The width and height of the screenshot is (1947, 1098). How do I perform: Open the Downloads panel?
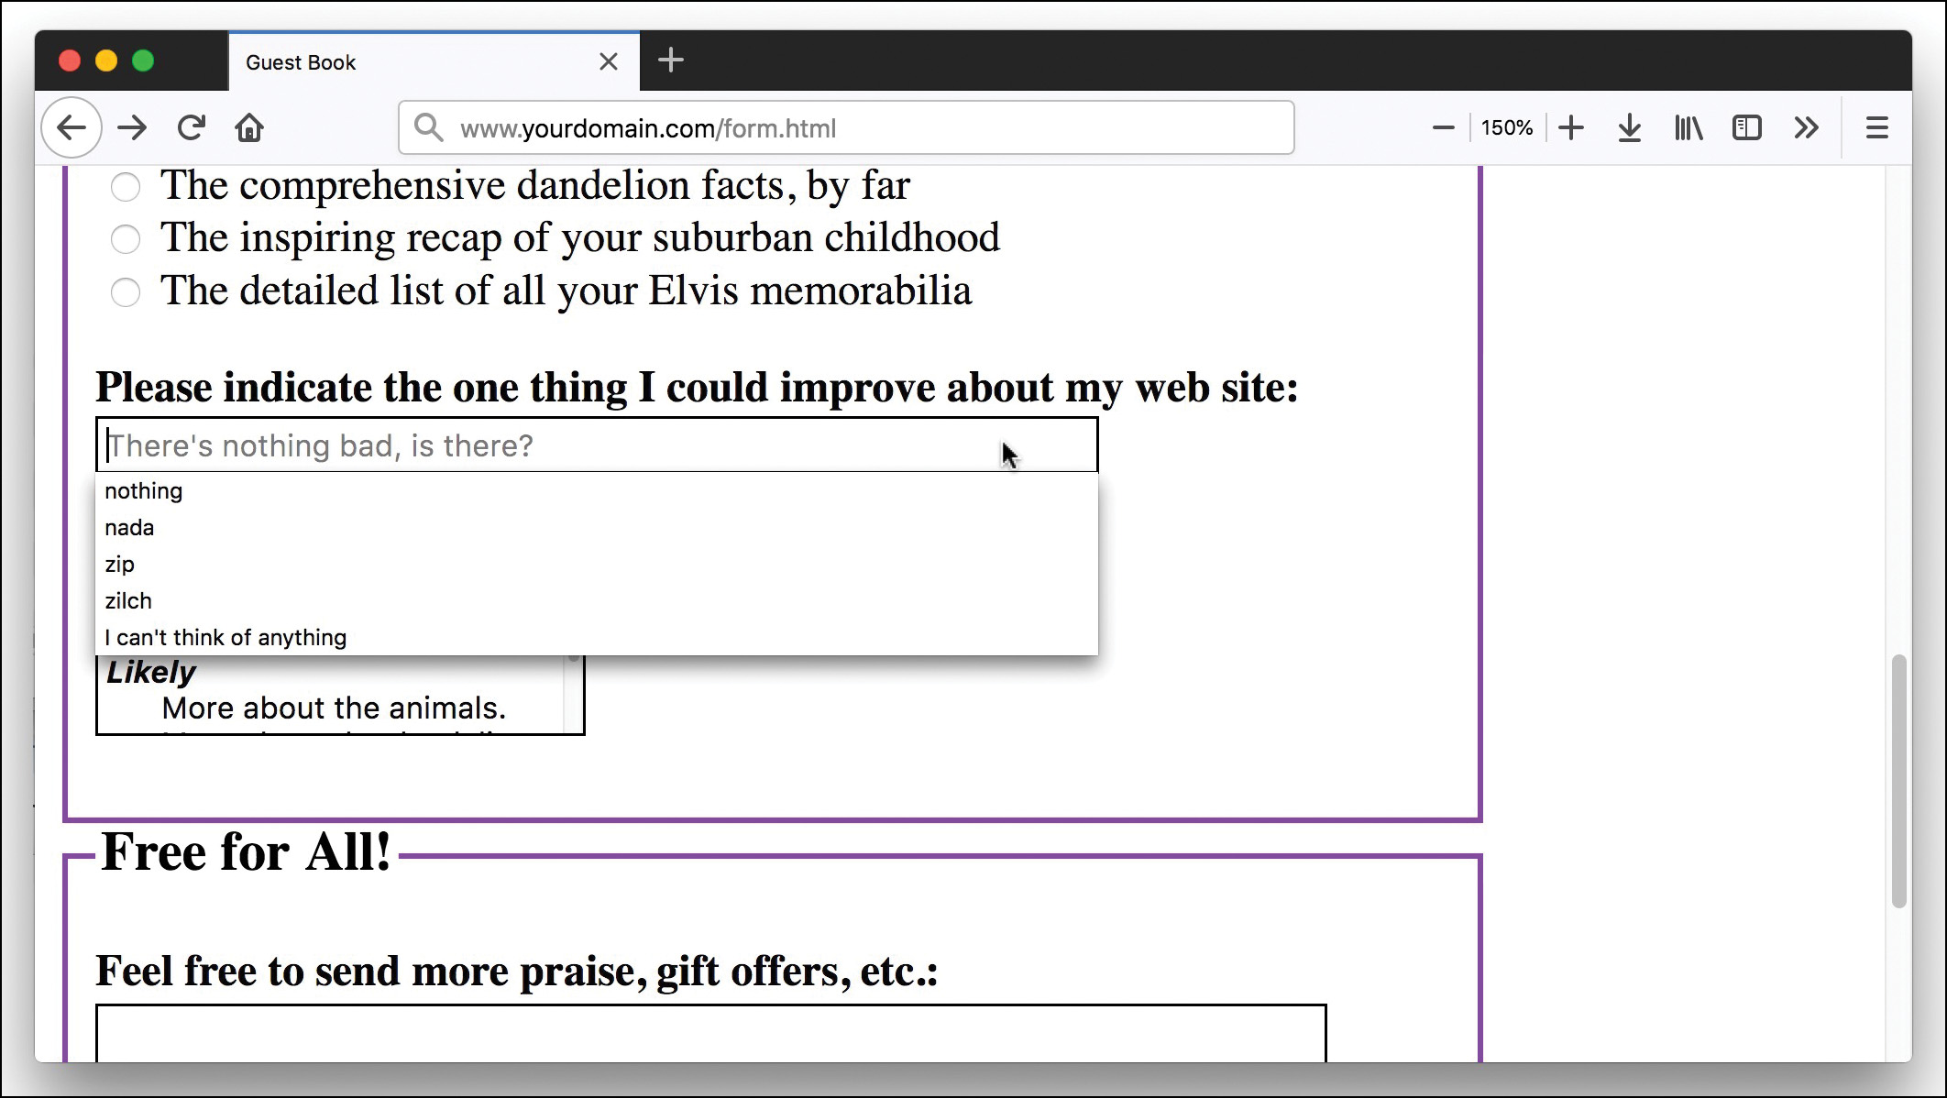pyautogui.click(x=1629, y=127)
